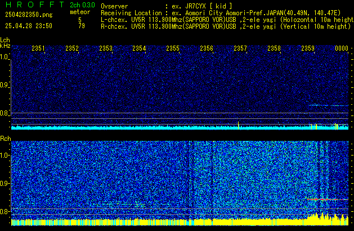Click the meteor count value 79
The height and width of the screenshot is (231, 354).
click(x=82, y=26)
